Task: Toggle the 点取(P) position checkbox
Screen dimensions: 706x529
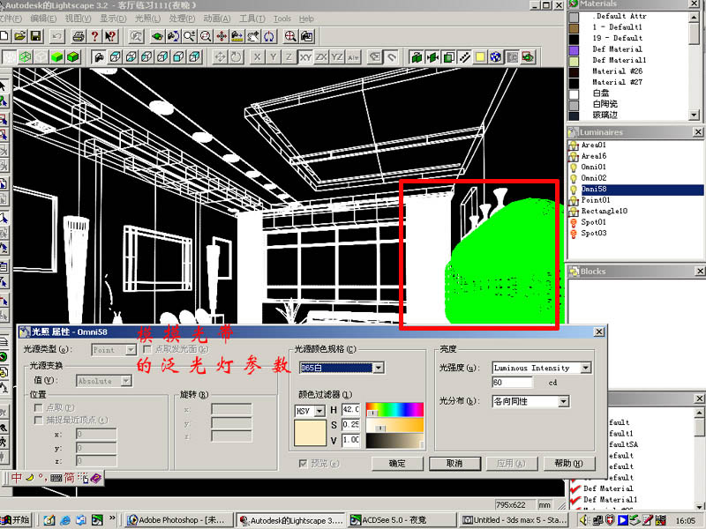Action: point(38,407)
